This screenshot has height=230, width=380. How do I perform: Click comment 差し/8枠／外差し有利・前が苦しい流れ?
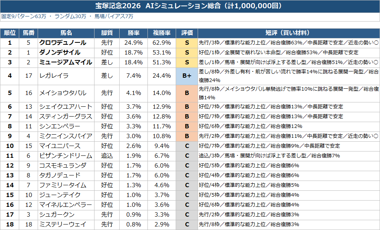tap(289, 76)
